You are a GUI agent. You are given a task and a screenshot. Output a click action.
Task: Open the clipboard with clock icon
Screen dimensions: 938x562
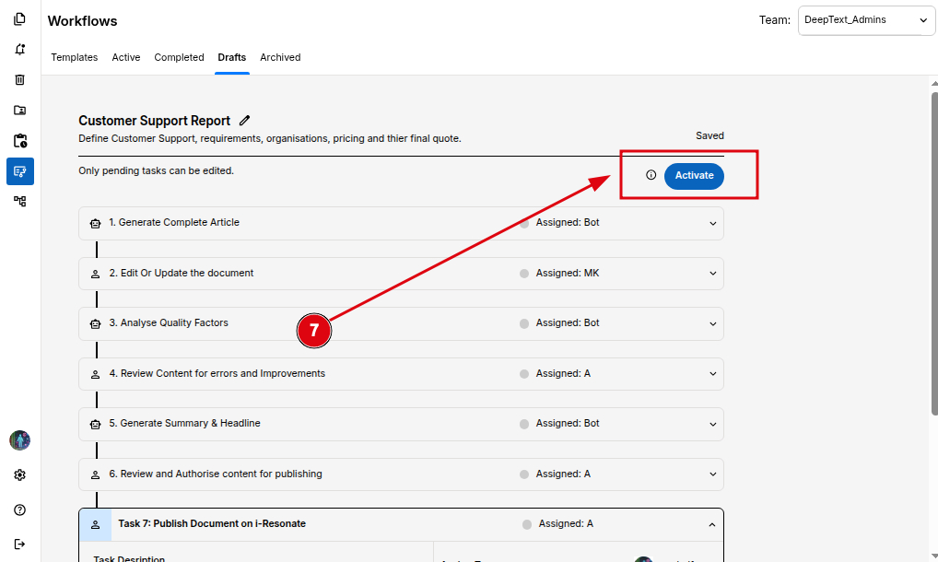click(x=20, y=141)
